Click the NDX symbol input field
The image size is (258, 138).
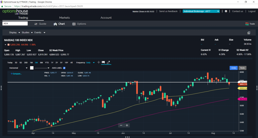point(15,23)
